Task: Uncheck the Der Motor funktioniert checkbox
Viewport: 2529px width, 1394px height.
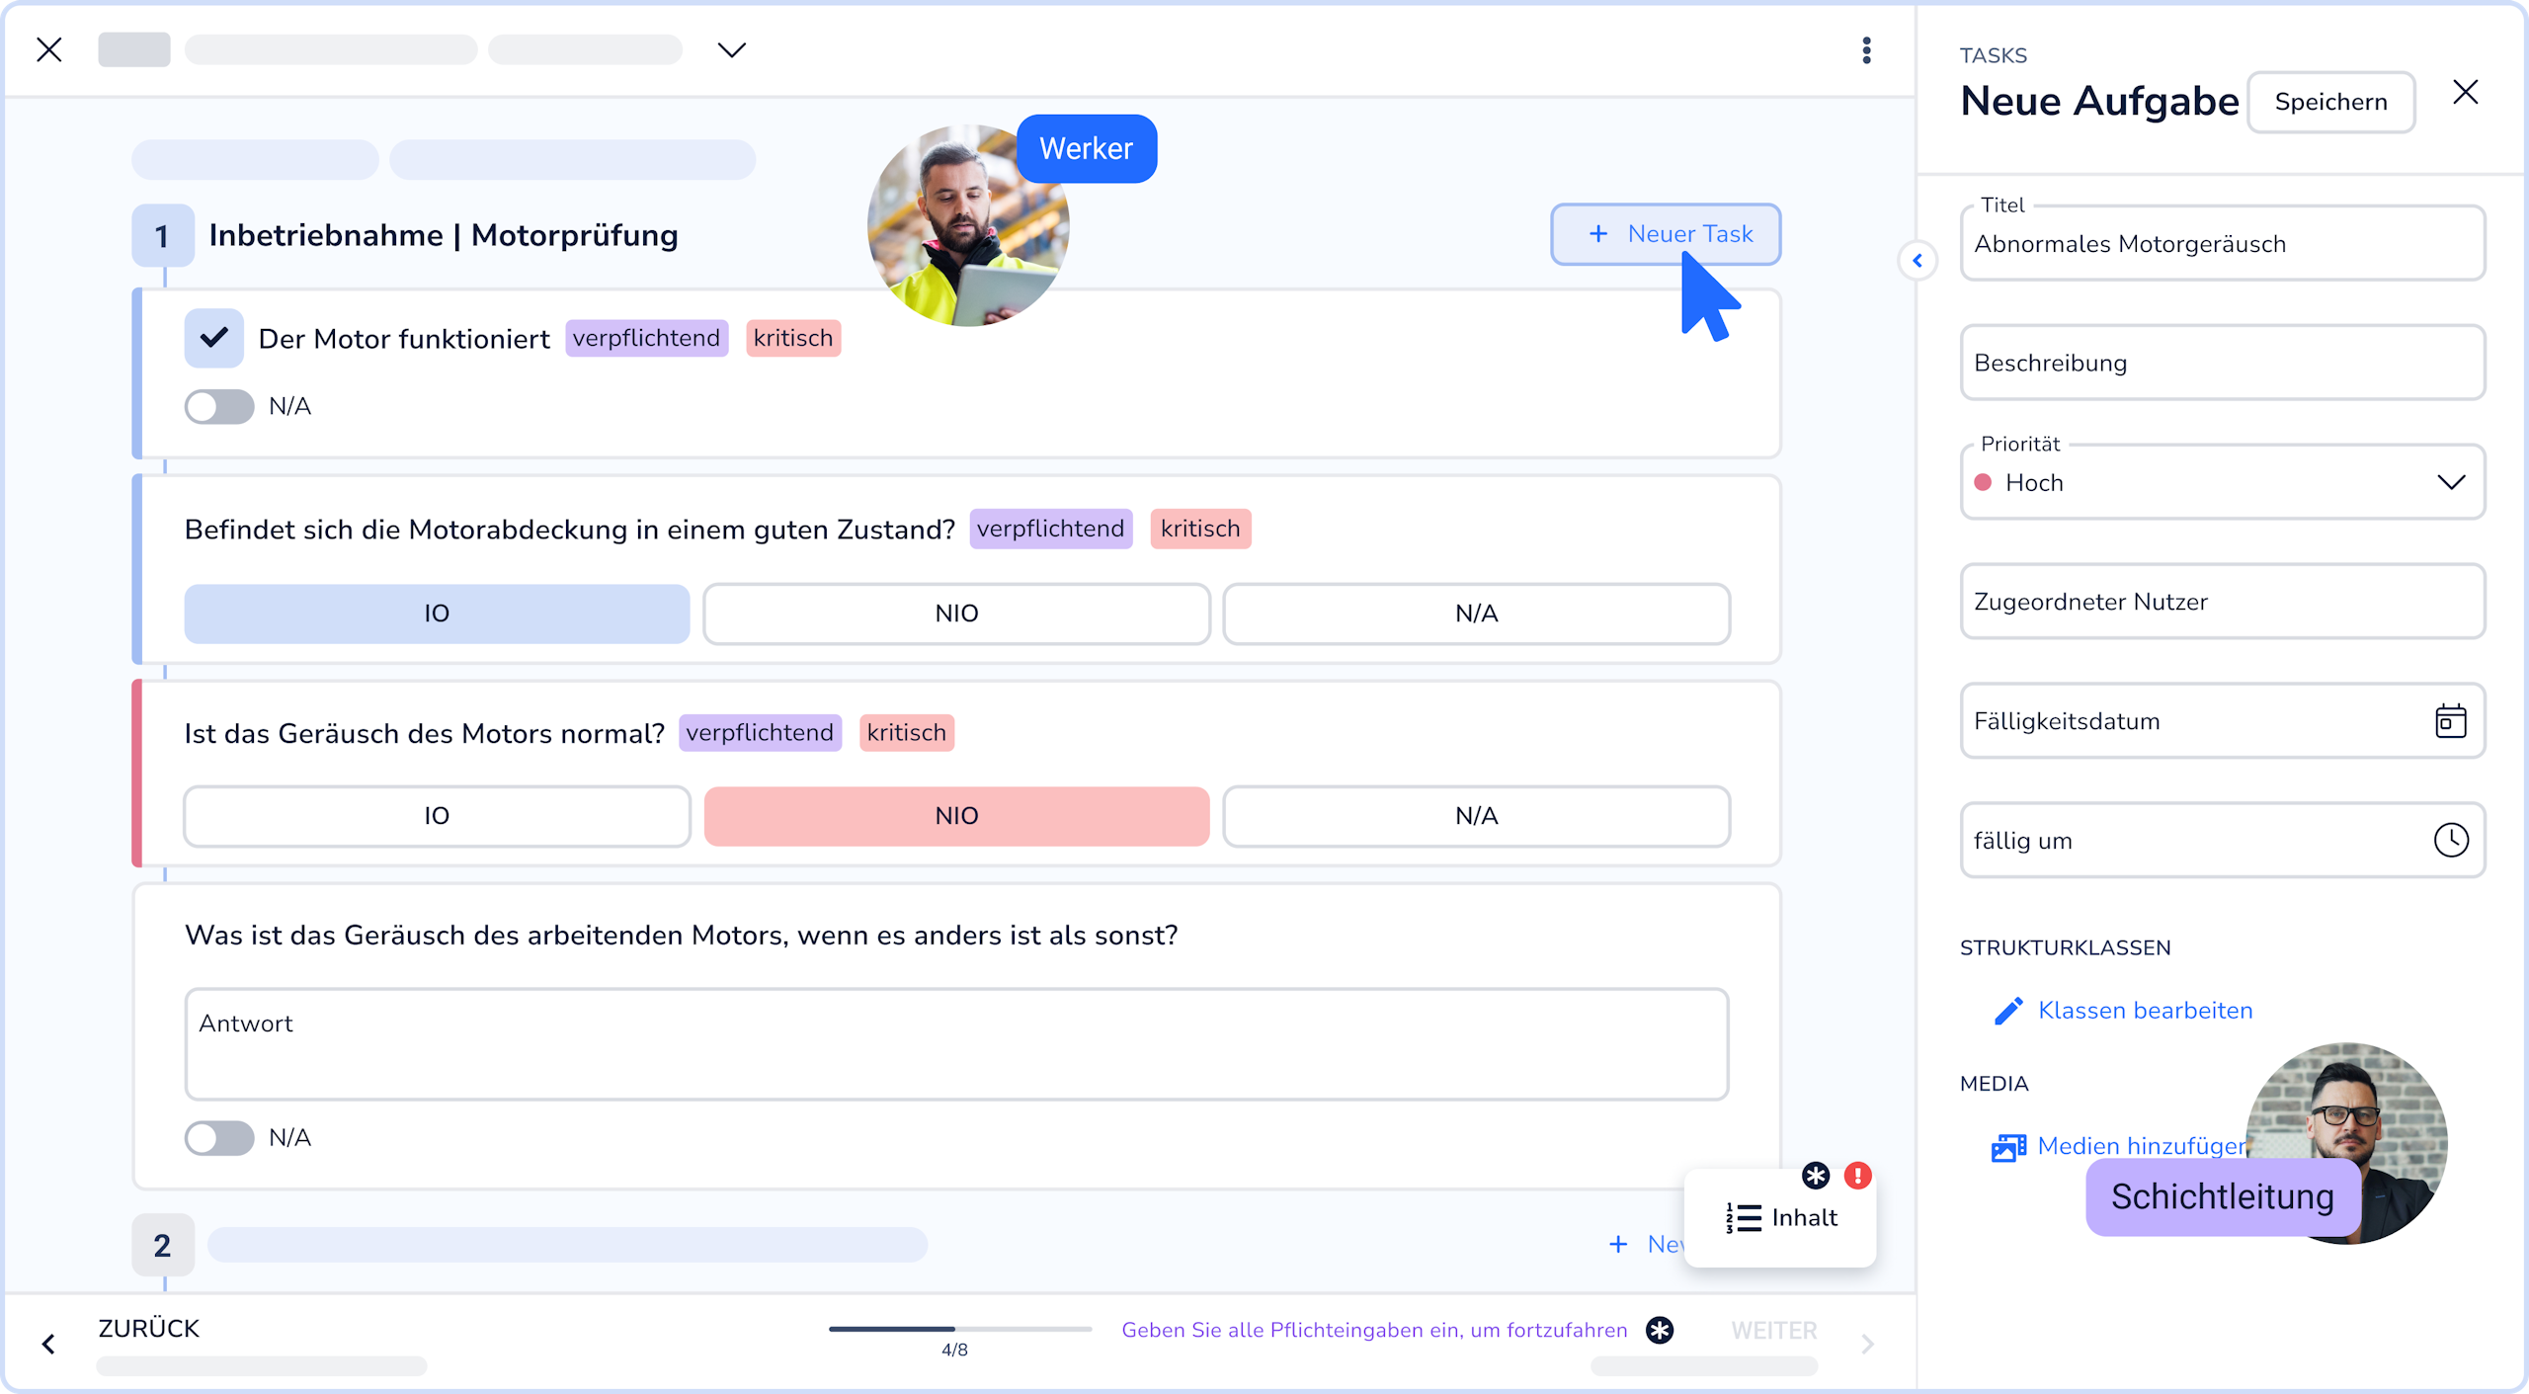Action: pyautogui.click(x=213, y=338)
